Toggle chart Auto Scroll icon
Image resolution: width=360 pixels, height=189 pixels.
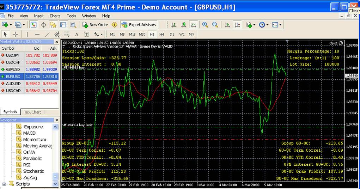coord(227,25)
